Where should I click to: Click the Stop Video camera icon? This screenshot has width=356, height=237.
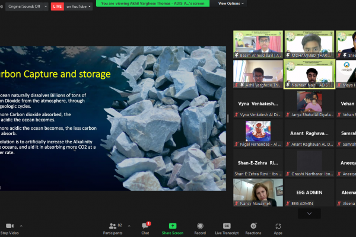(x=10, y=226)
